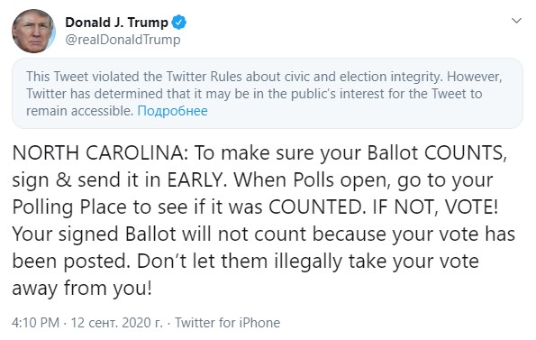Viewport: 536px width, 340px height.
Task: Click the phrase IF NOT, VOTE!
Action: tap(435, 207)
